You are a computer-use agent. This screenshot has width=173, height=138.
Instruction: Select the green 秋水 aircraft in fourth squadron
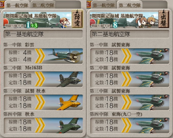[63, 125]
